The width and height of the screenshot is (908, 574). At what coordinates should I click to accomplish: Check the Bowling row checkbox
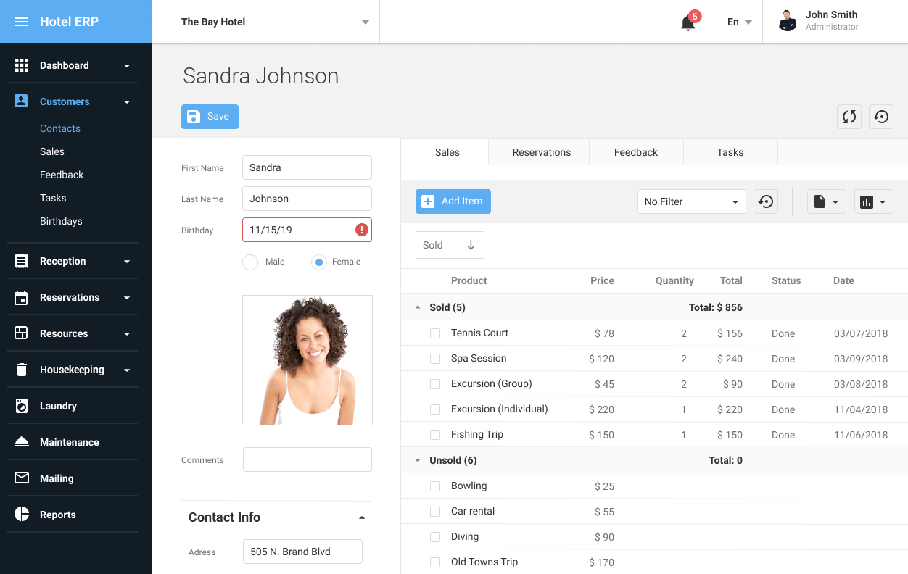click(x=435, y=486)
